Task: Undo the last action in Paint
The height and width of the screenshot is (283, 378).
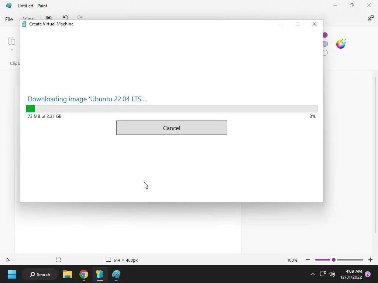Action: pyautogui.click(x=65, y=17)
